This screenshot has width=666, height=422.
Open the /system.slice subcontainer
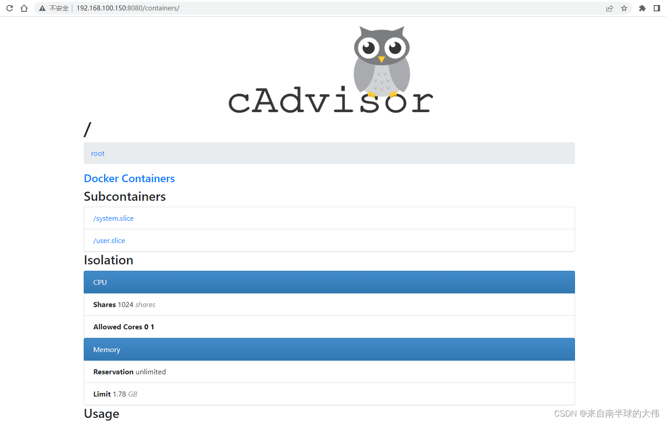[113, 218]
